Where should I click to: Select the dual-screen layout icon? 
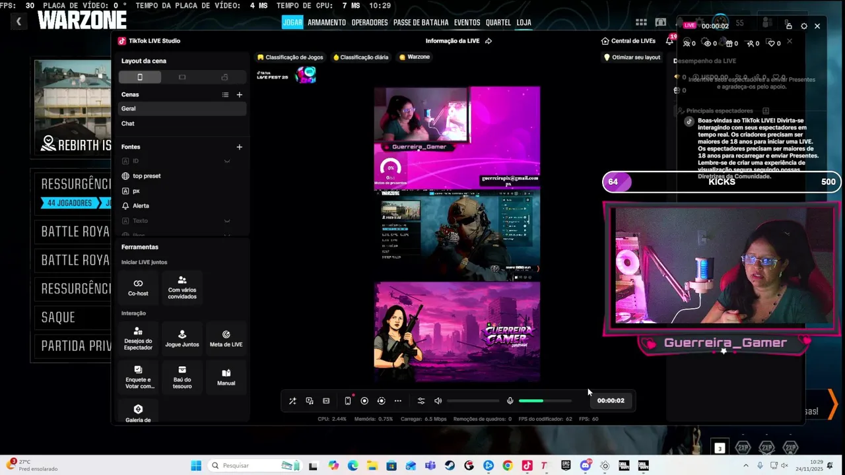click(224, 77)
